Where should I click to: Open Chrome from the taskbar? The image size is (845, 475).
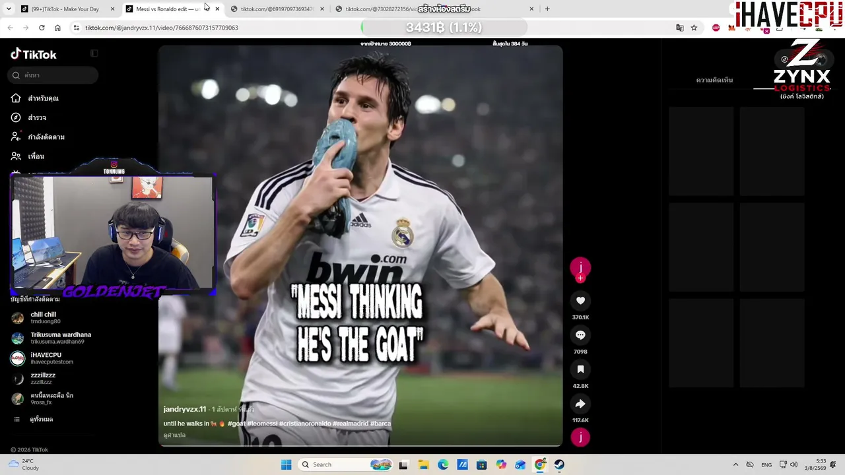pos(540,464)
